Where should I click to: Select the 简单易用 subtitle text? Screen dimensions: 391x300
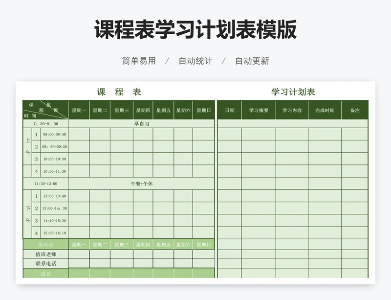pyautogui.click(x=139, y=61)
